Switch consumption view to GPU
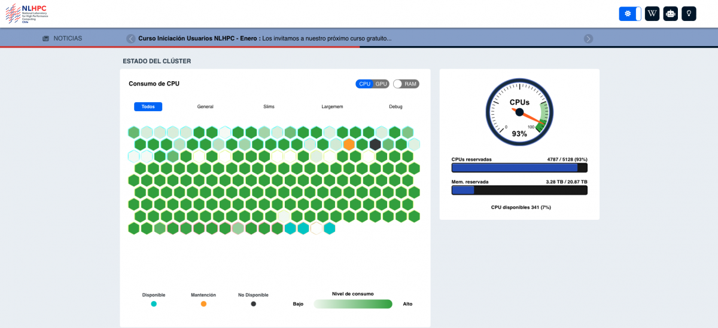Screen dimensions: 718x328 pos(381,84)
